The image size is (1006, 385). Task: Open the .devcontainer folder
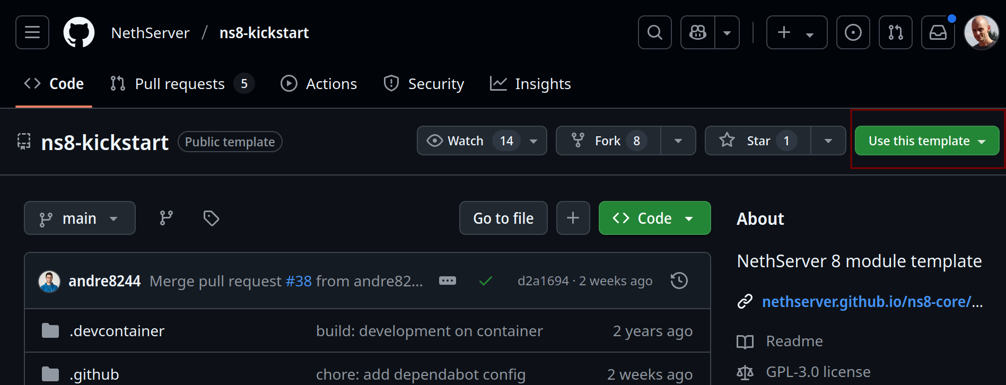(x=117, y=331)
